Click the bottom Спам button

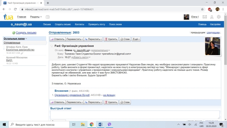pyautogui.click(x=125, y=102)
